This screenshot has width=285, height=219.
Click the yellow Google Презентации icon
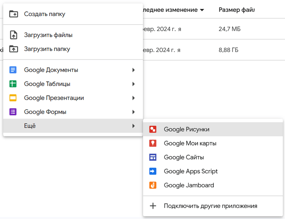click(13, 98)
